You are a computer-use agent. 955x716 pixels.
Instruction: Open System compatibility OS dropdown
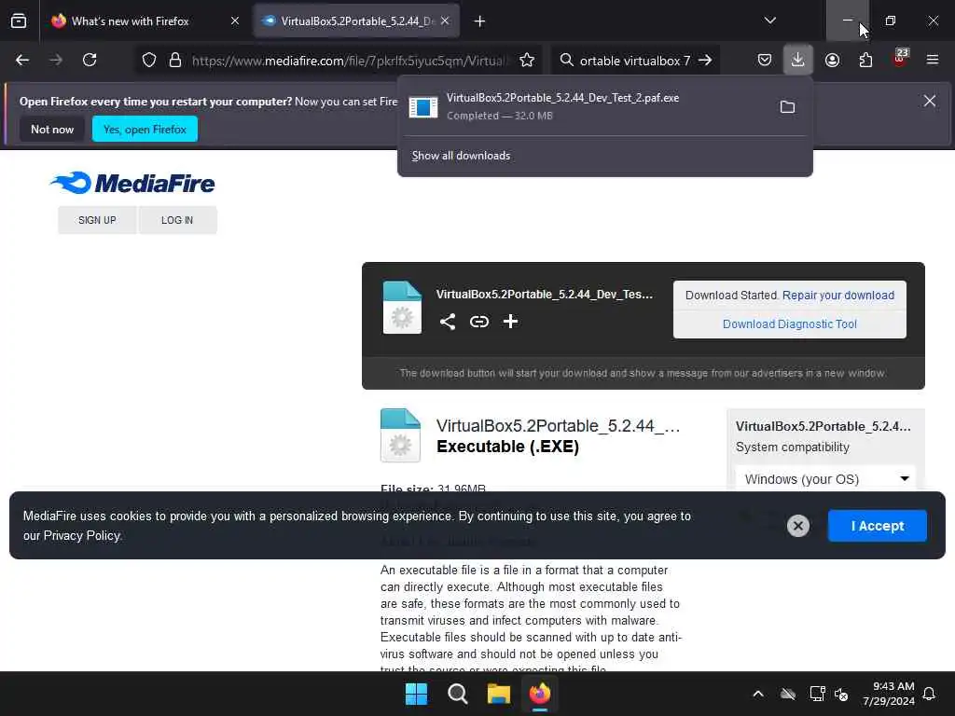pyautogui.click(x=826, y=479)
